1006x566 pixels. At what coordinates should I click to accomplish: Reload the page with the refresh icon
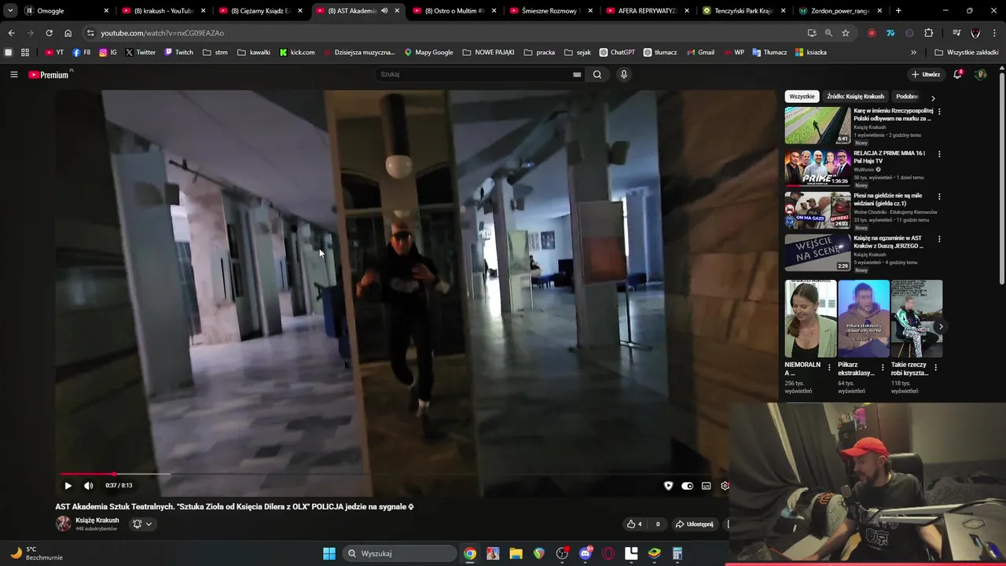49,33
